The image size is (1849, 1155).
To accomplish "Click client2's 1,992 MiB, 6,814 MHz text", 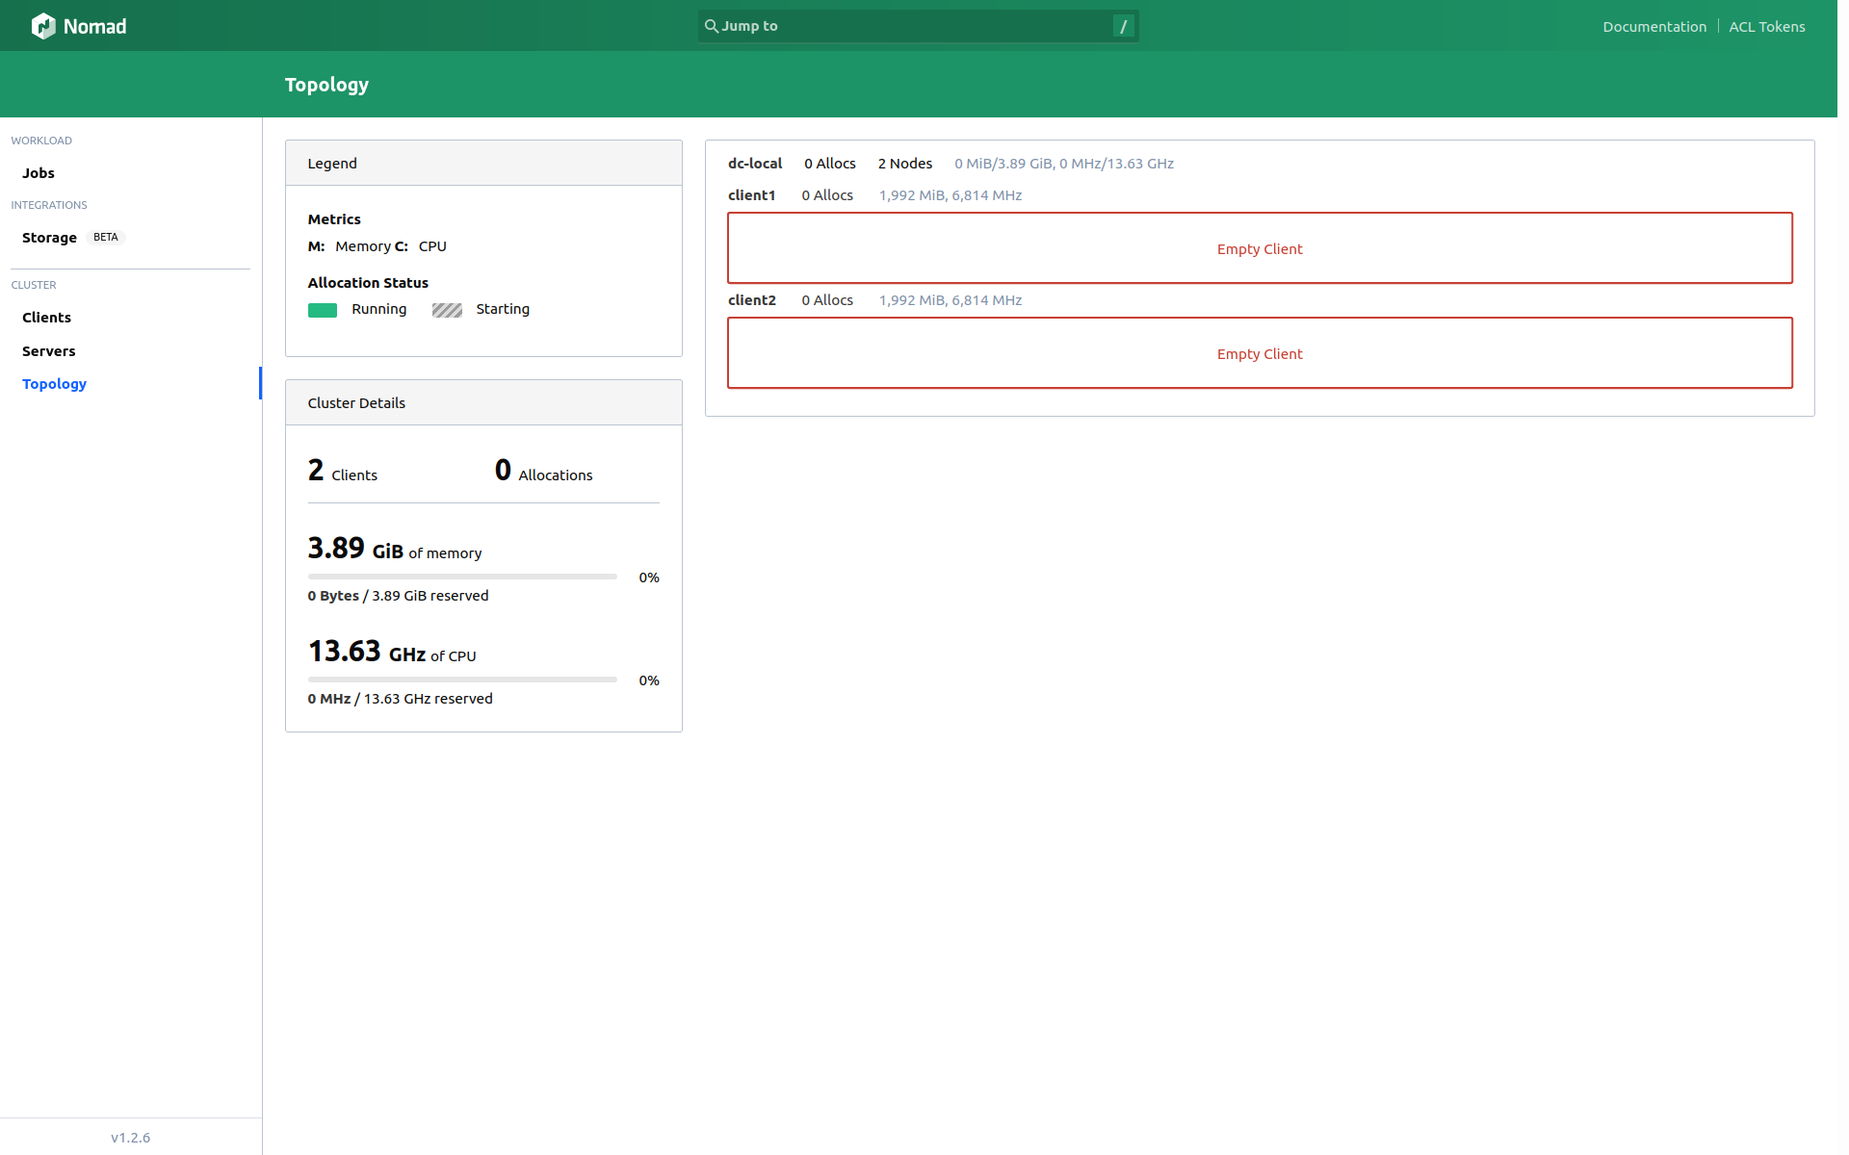I will coord(950,300).
